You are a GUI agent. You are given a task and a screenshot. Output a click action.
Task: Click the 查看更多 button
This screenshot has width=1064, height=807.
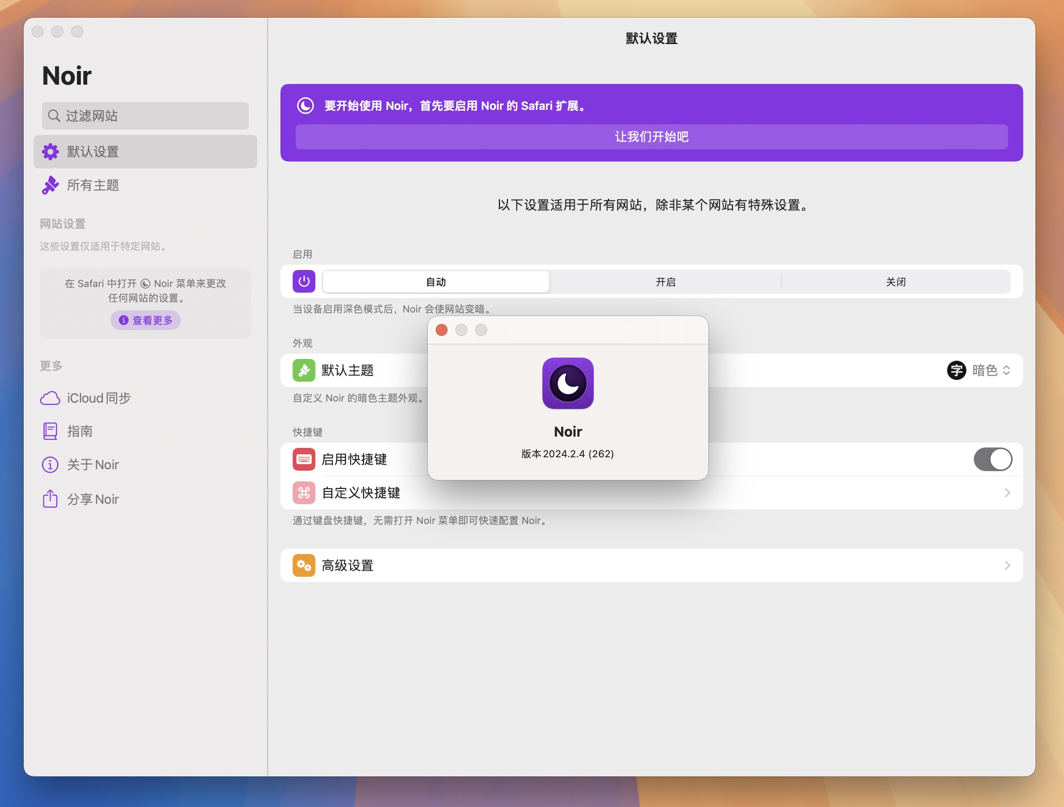pos(145,320)
